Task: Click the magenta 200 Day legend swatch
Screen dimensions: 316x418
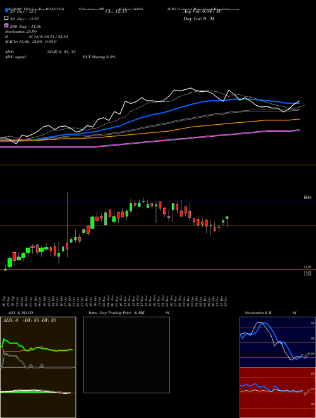Action: [6, 25]
